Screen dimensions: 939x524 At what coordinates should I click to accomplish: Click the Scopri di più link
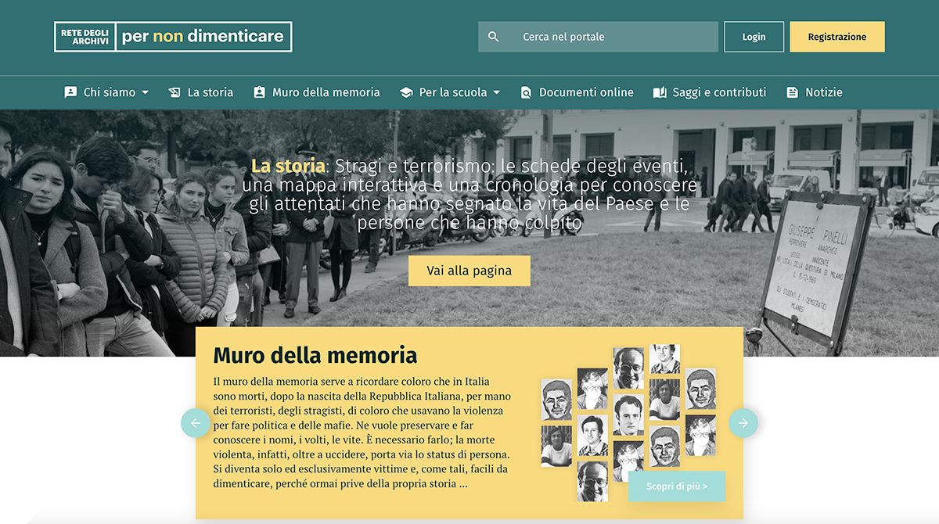click(677, 486)
